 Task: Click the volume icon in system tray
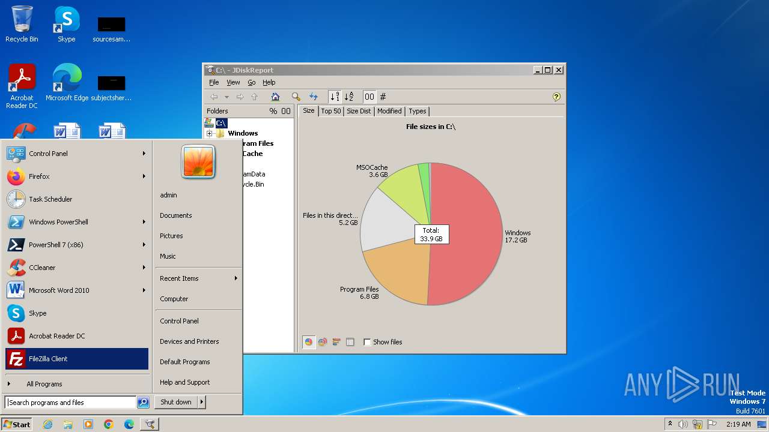tap(683, 424)
